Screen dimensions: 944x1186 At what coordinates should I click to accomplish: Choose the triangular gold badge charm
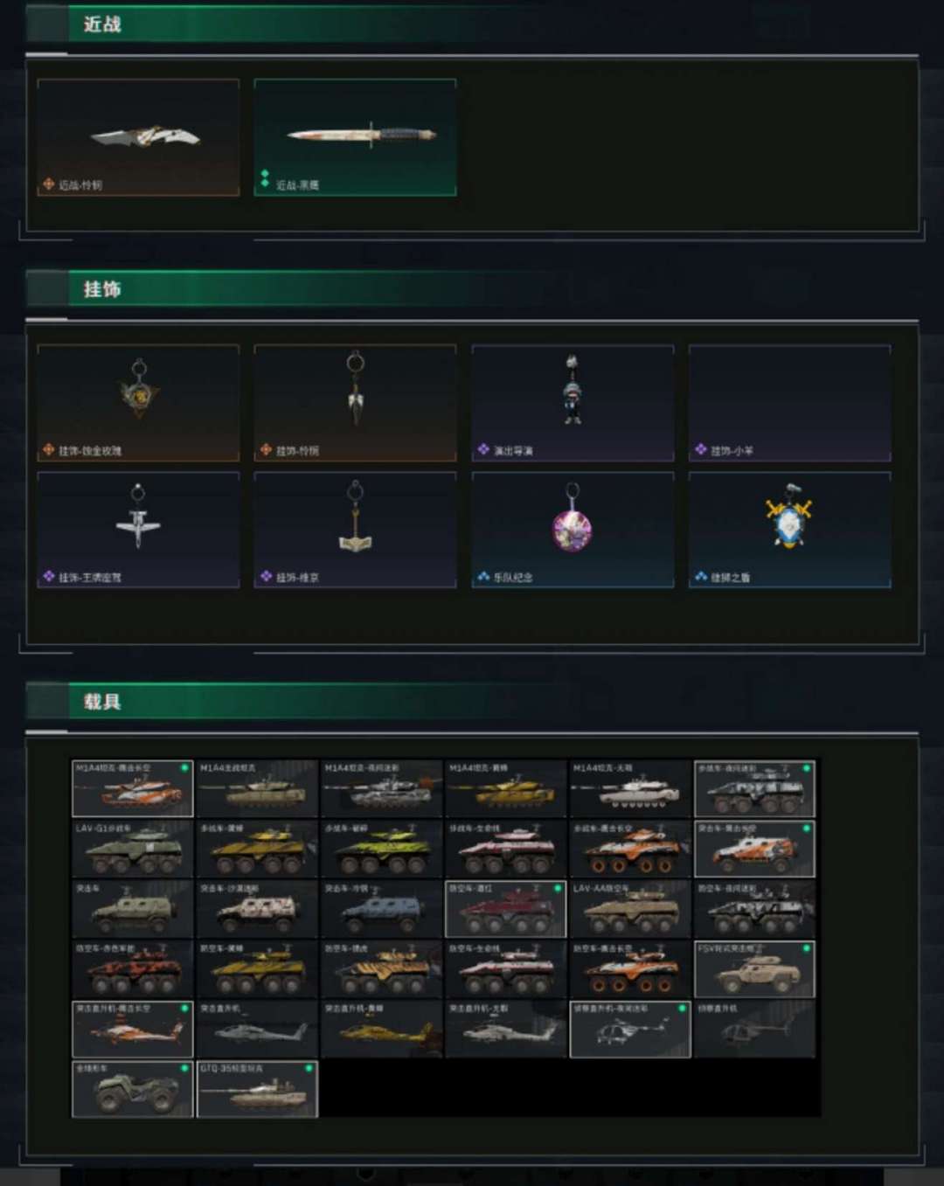[x=138, y=403]
